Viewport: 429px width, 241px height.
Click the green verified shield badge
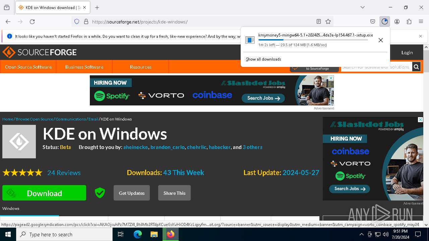(100, 193)
